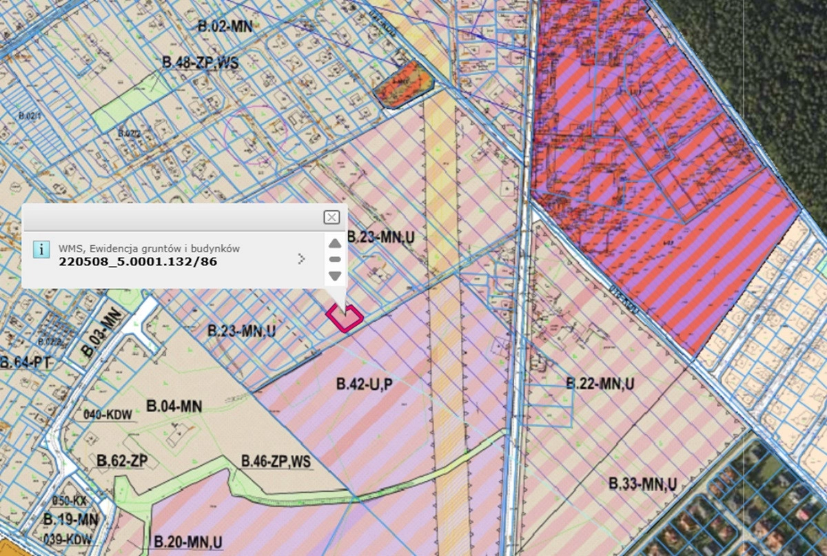Select the magenta highlighted parcel outline
Viewport: 827px width, 556px height.
pyautogui.click(x=344, y=318)
